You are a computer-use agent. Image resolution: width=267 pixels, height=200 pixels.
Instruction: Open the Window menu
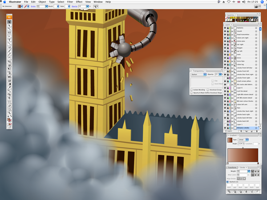[x=98, y=2]
